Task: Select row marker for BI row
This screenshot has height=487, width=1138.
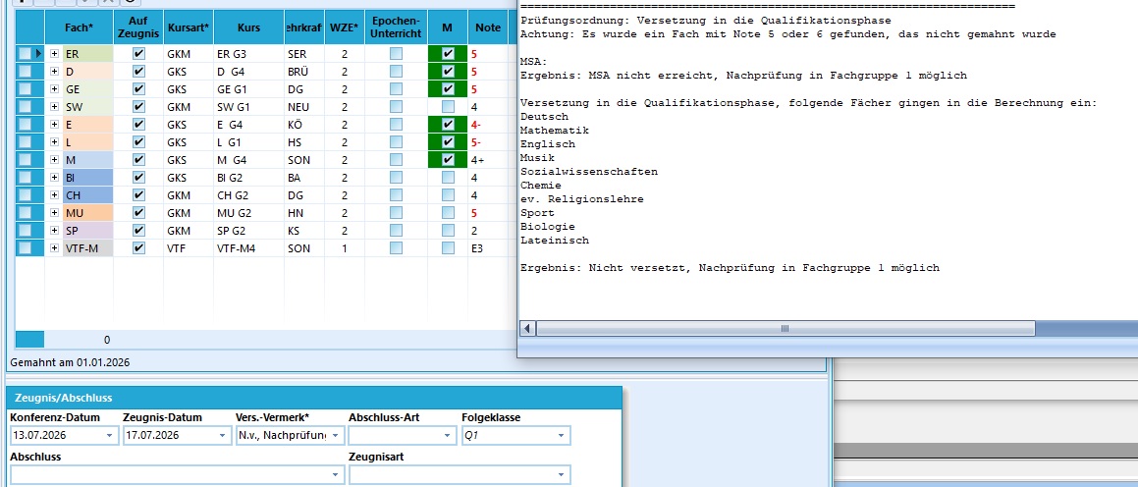Action: [26, 177]
